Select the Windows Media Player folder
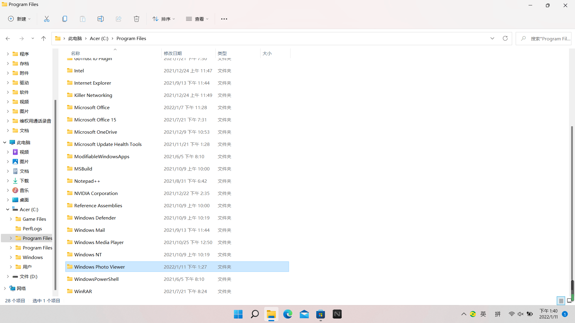Screen dimensions: 575x323 pos(177,242)
